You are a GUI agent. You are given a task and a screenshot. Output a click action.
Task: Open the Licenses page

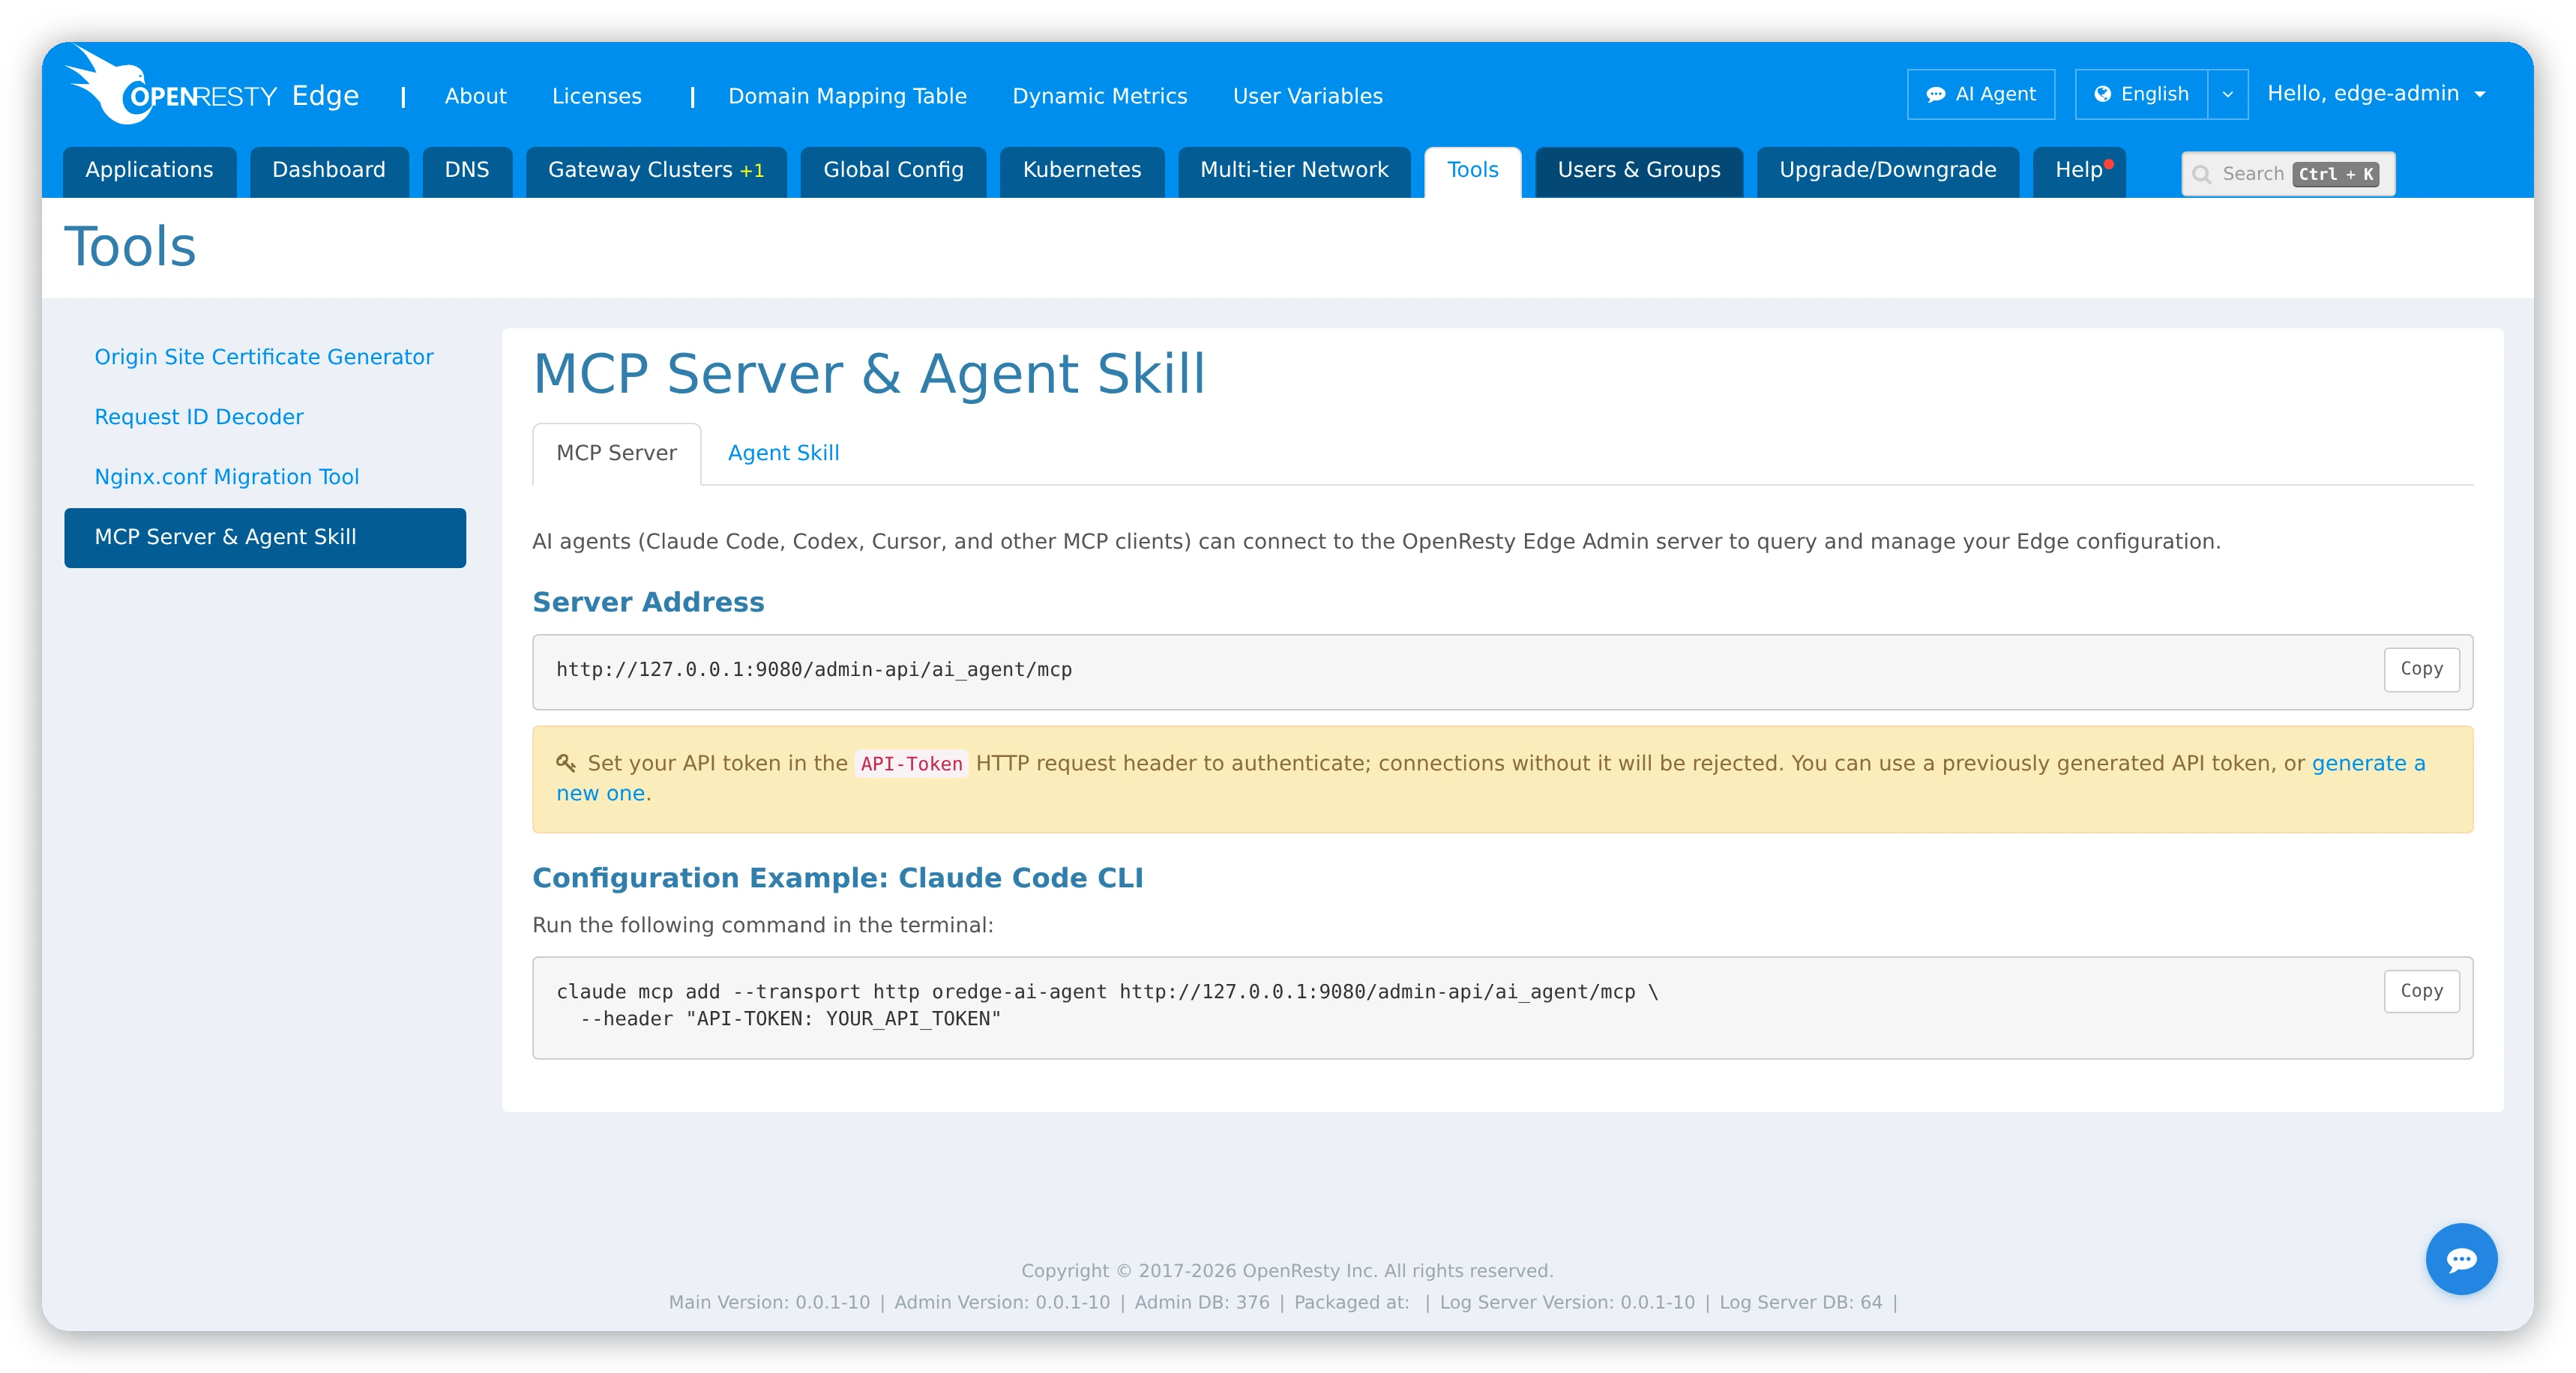click(596, 96)
